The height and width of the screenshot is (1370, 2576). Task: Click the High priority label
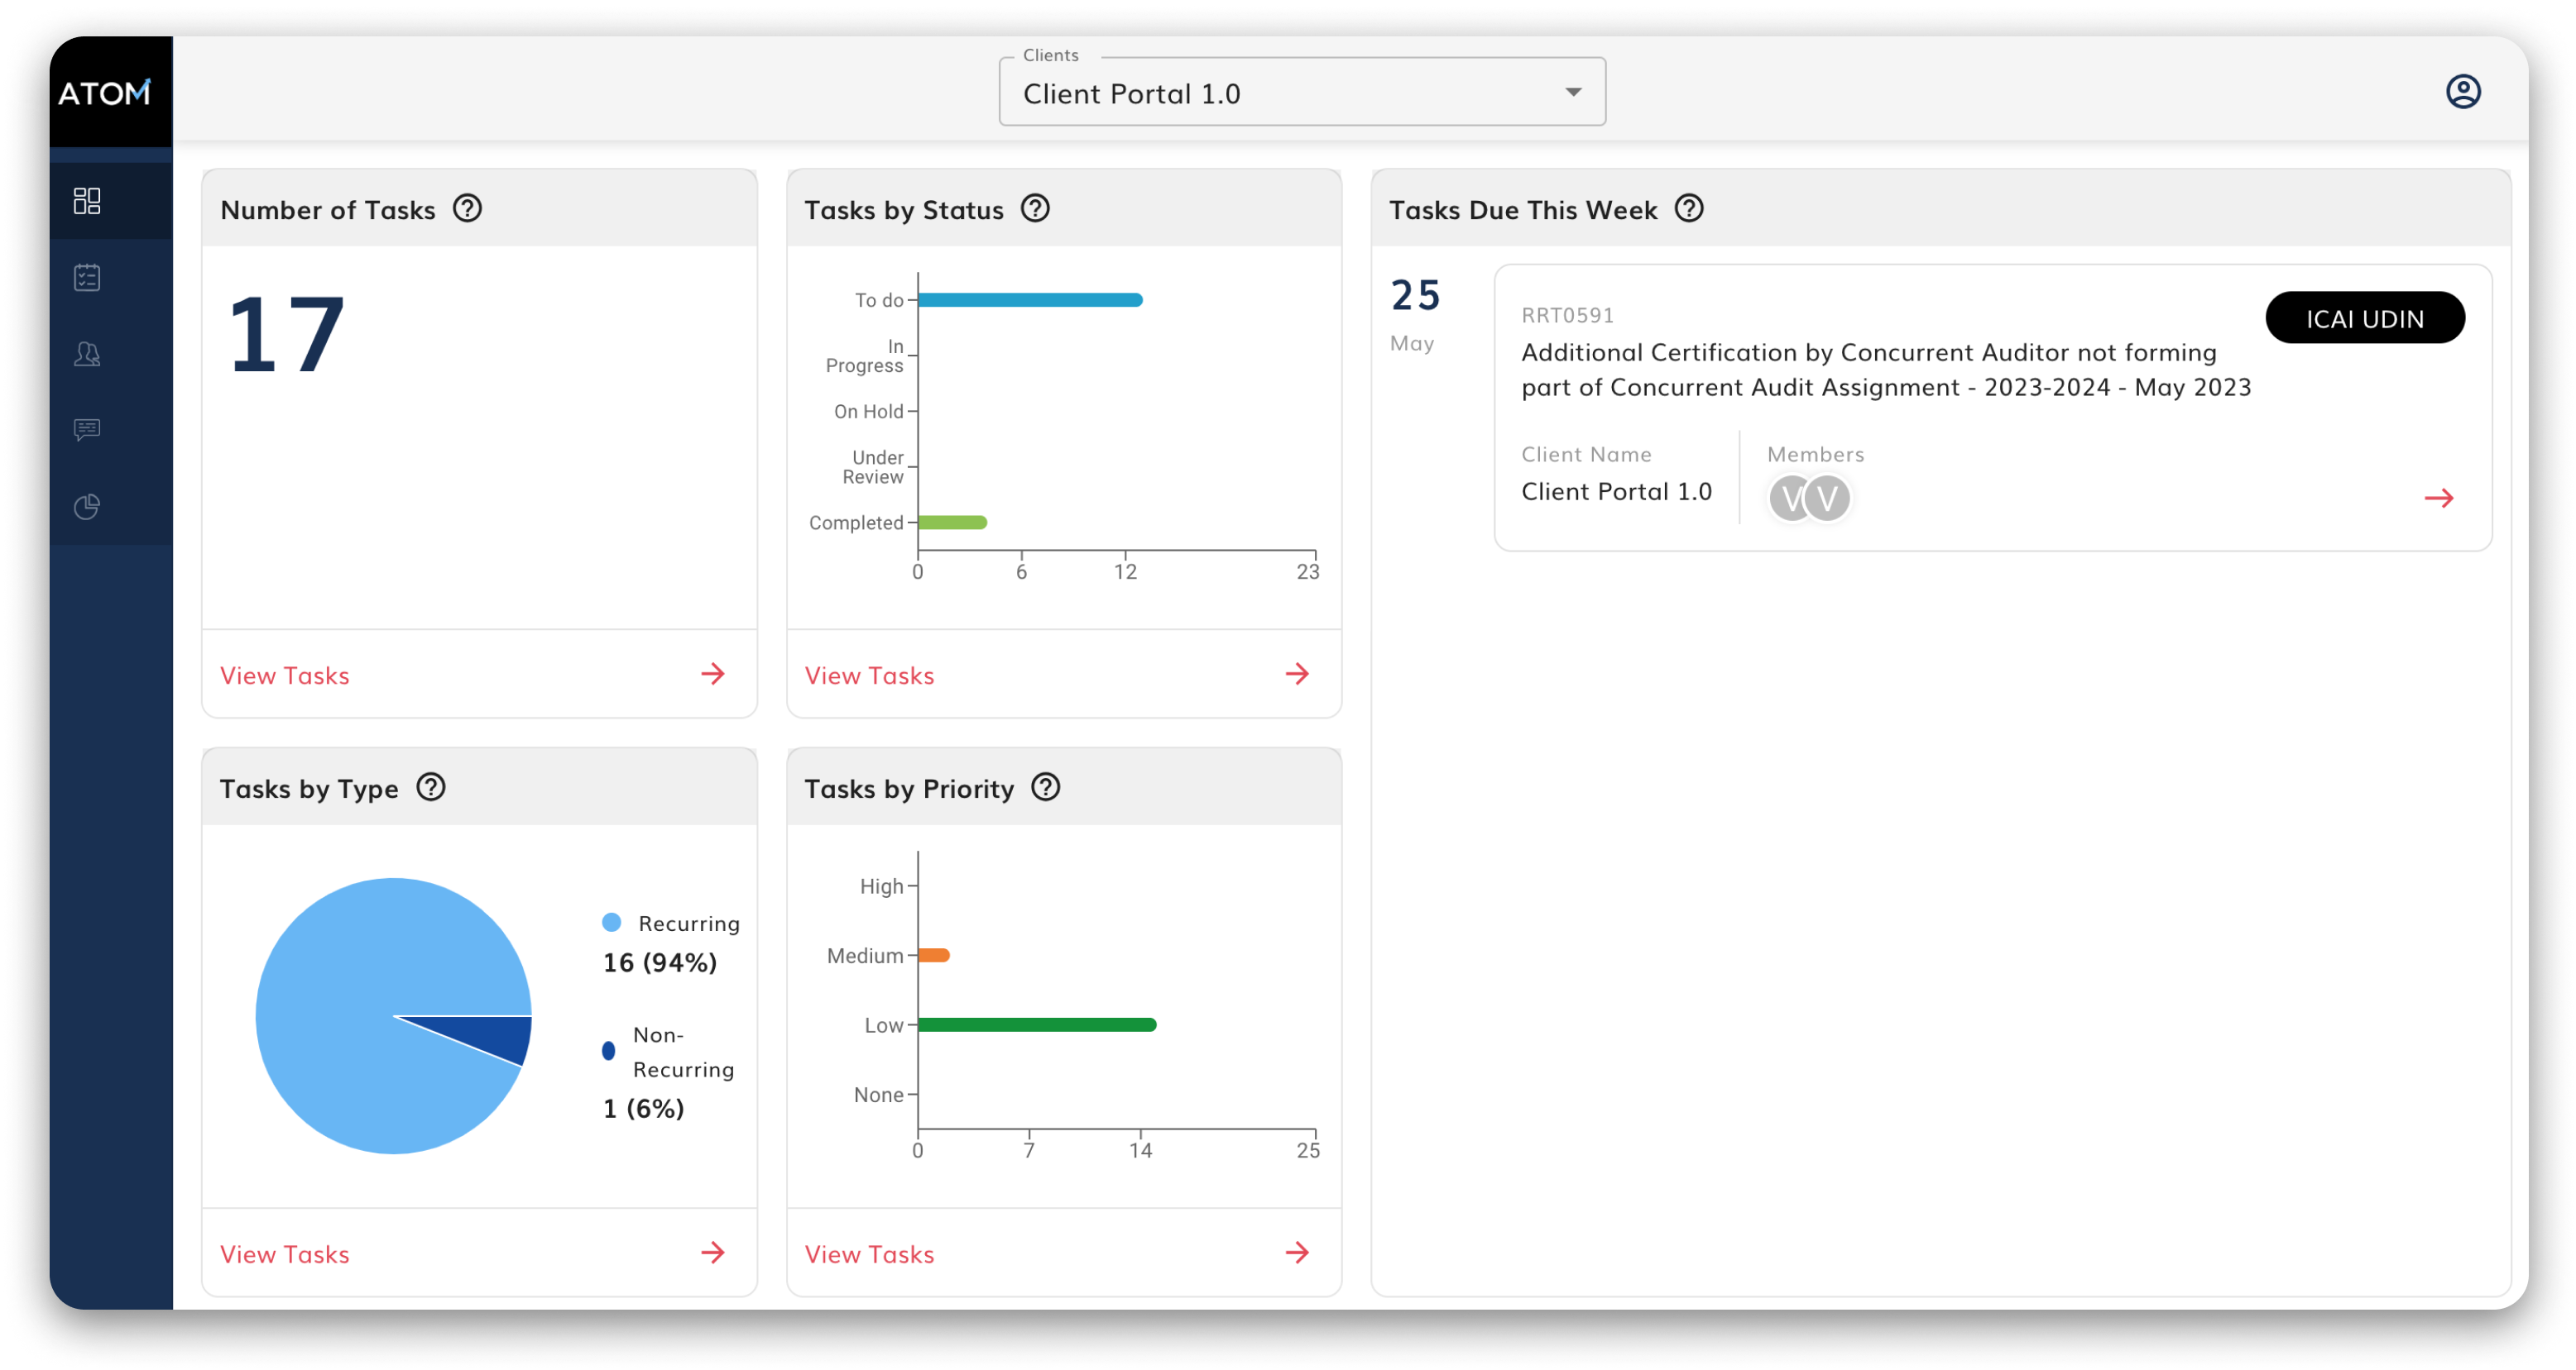tap(881, 886)
